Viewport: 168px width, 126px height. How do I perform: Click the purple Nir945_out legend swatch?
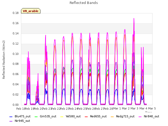click(11, 121)
